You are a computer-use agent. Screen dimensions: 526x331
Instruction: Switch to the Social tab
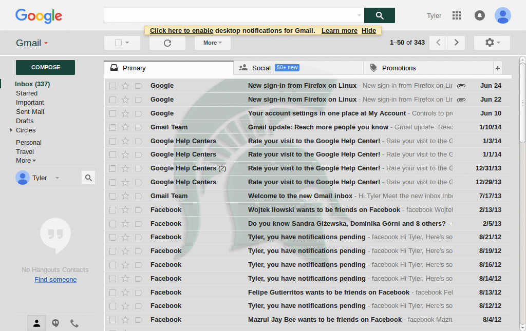point(298,68)
